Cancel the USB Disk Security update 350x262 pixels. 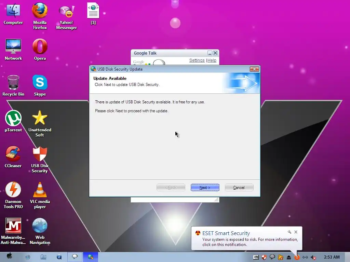239,188
